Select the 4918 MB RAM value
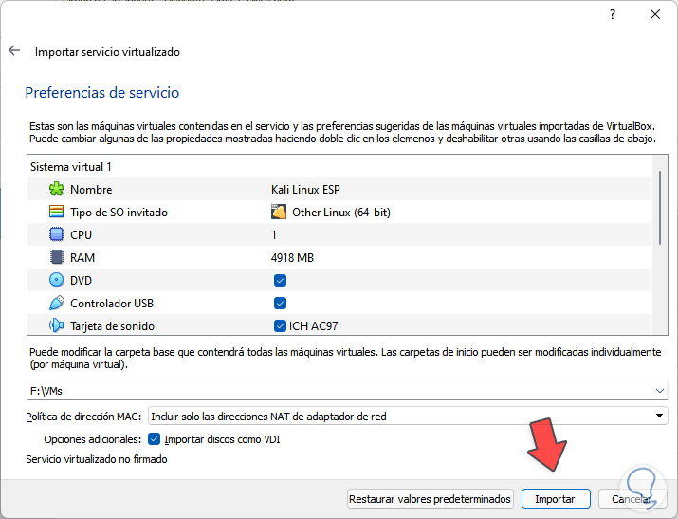The height and width of the screenshot is (519, 678). click(292, 258)
